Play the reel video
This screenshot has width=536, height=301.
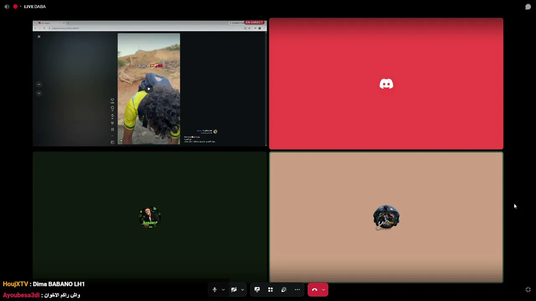pos(149,89)
